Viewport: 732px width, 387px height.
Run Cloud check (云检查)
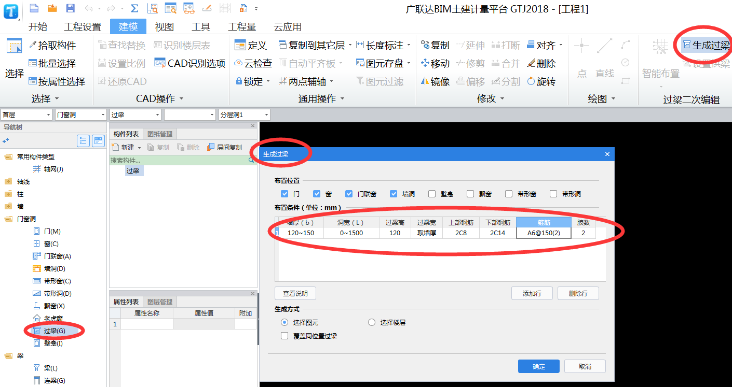point(253,63)
